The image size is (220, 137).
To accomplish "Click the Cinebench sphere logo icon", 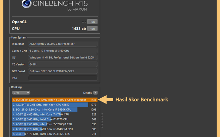I will coord(26,4).
